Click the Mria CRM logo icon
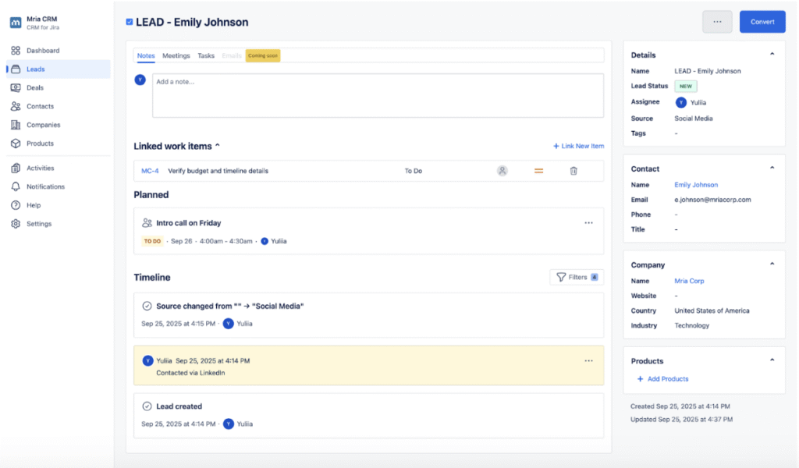 (x=16, y=23)
